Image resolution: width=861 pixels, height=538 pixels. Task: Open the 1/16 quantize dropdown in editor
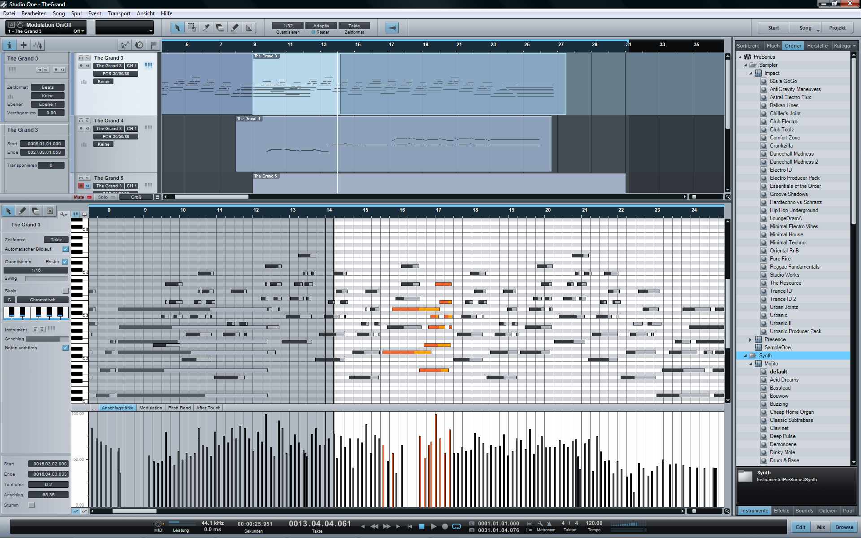coord(36,270)
